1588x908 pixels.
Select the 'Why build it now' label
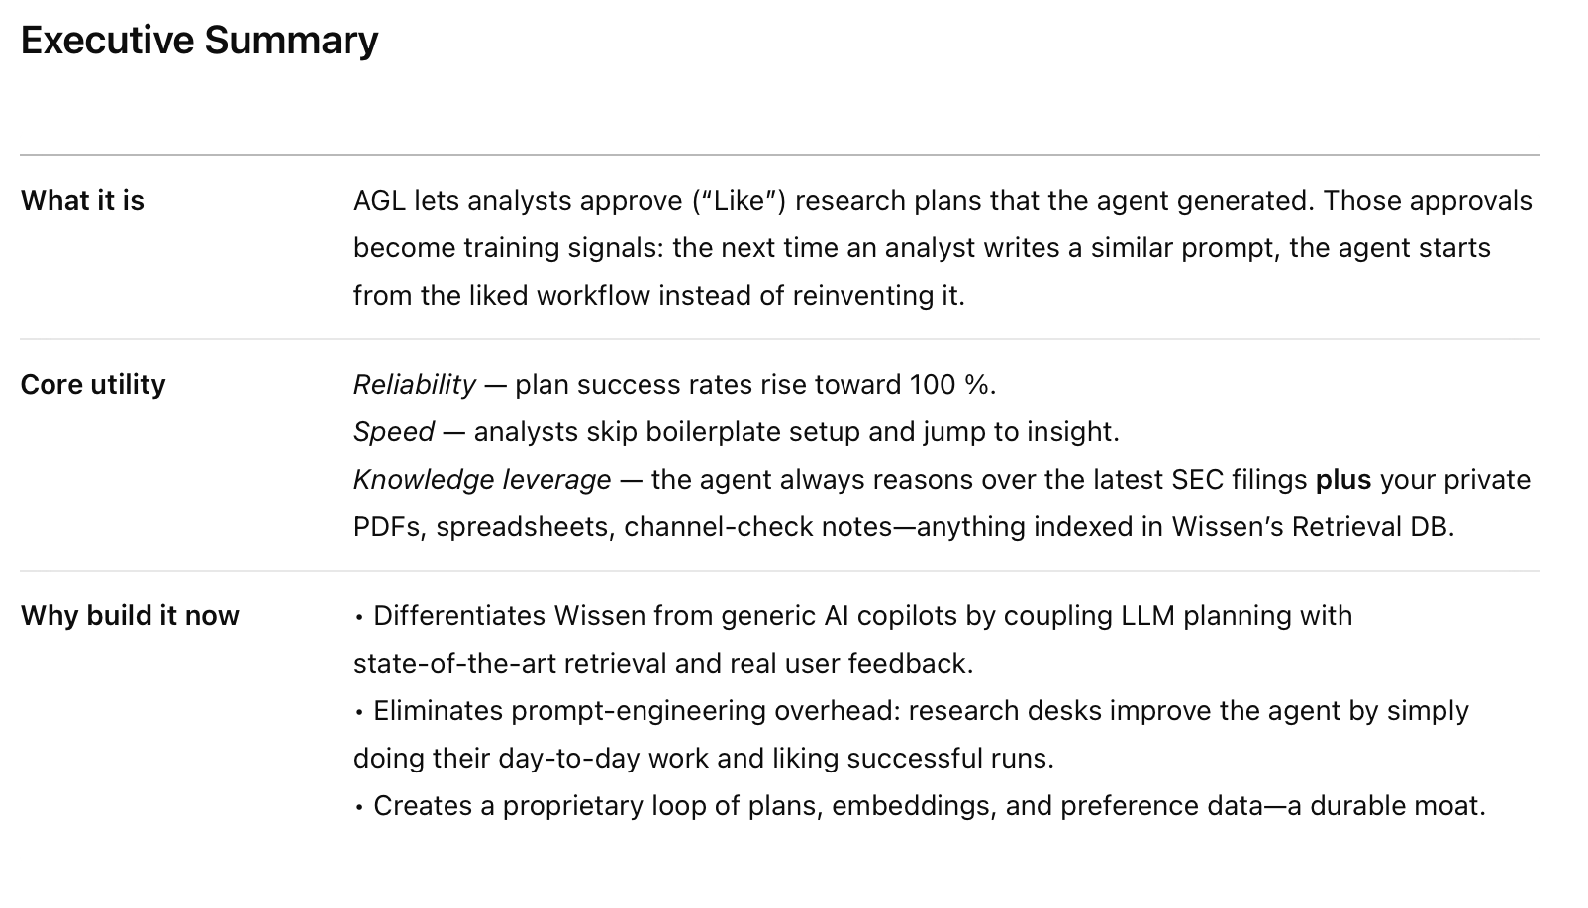[x=130, y=616]
